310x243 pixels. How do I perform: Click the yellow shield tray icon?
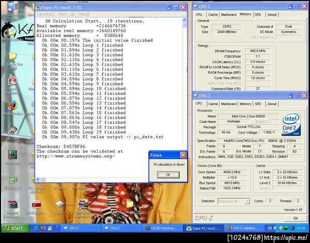281,228
